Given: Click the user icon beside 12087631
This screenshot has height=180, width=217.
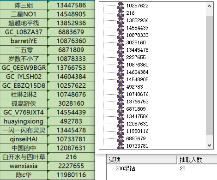Looking at the screenshot, I should pos(121,124).
